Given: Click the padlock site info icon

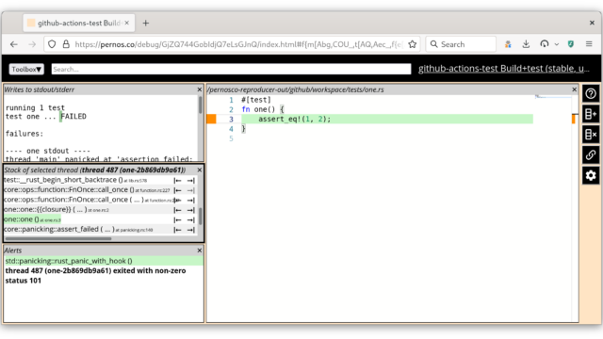Looking at the screenshot, I should click(66, 44).
